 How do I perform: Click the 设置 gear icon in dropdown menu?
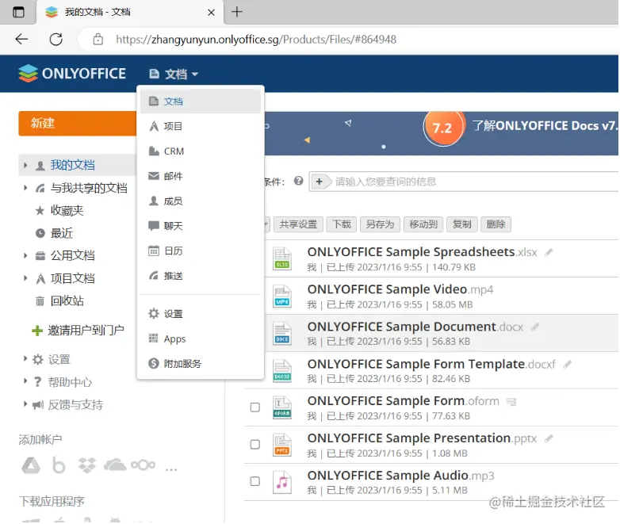154,314
